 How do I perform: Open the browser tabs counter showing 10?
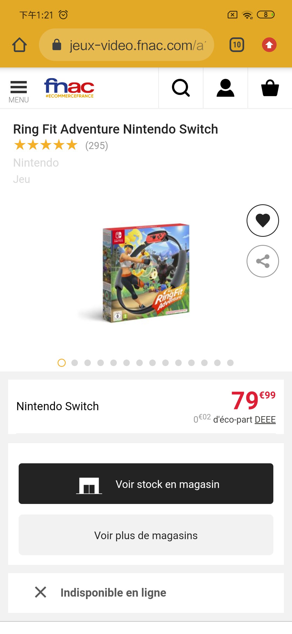coord(237,45)
